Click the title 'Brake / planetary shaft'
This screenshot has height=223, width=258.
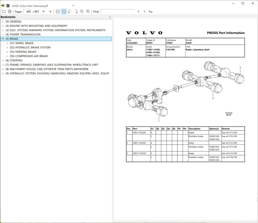pyautogui.click(x=198, y=50)
